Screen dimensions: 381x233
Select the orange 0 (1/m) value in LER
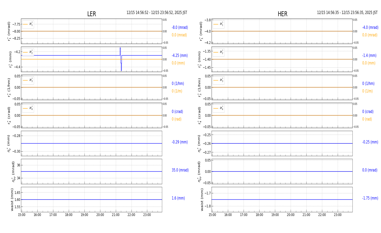point(177,91)
